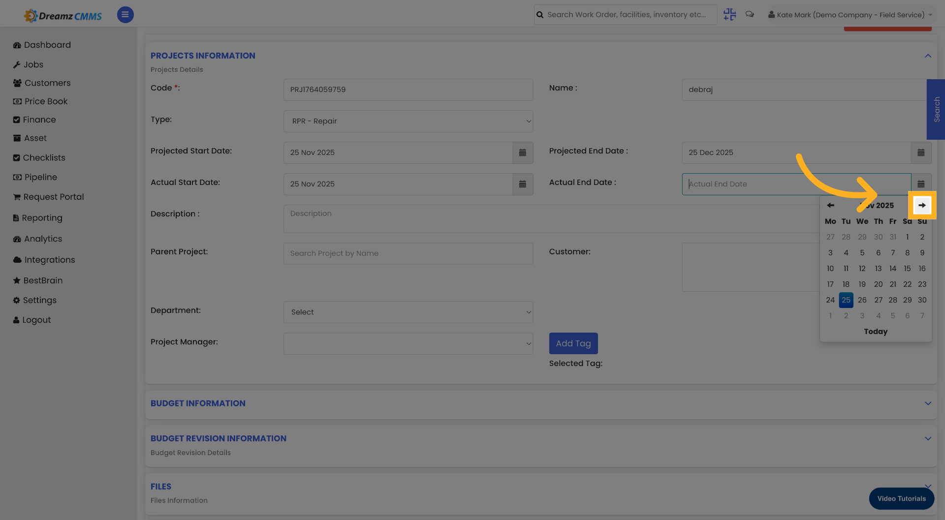945x520 pixels.
Task: Open the Project Manager dropdown
Action: 408,343
